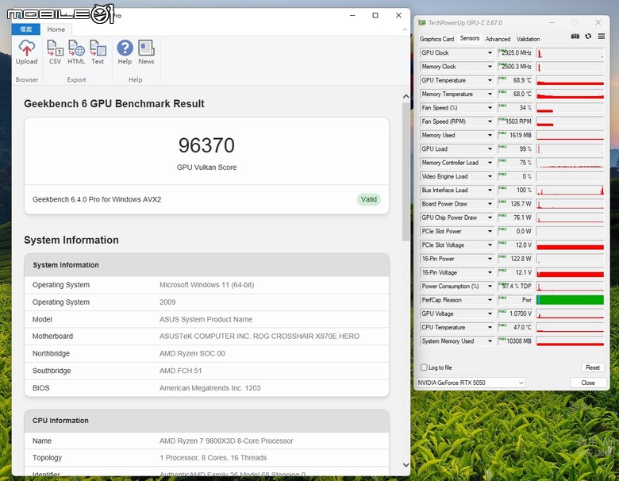Viewport: 619px width, 481px height.
Task: Export results as CSV
Action: coord(56,52)
